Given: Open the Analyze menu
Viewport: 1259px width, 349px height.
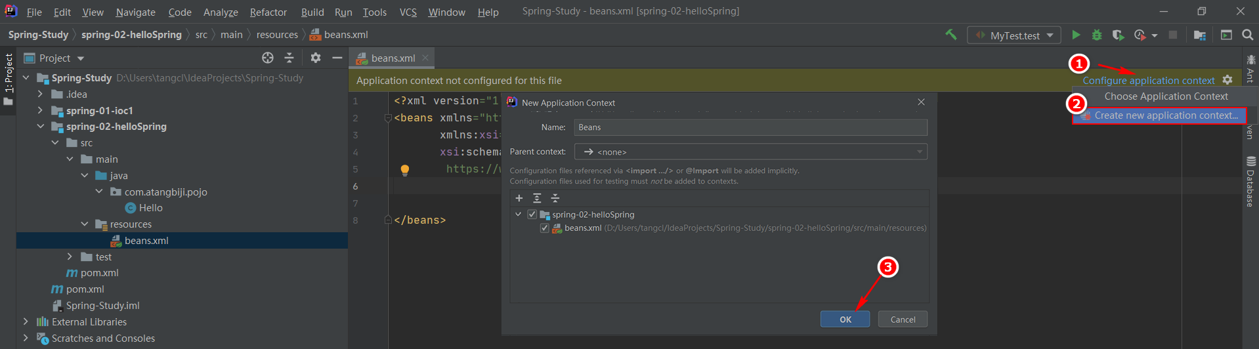Looking at the screenshot, I should point(221,12).
